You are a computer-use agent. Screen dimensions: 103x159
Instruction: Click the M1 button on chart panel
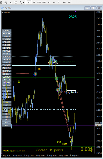point(7,103)
